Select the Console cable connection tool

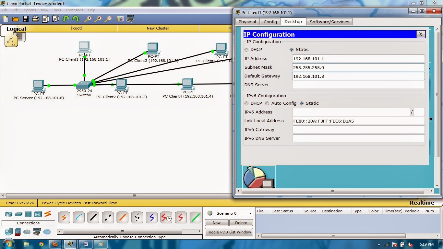(x=78, y=218)
